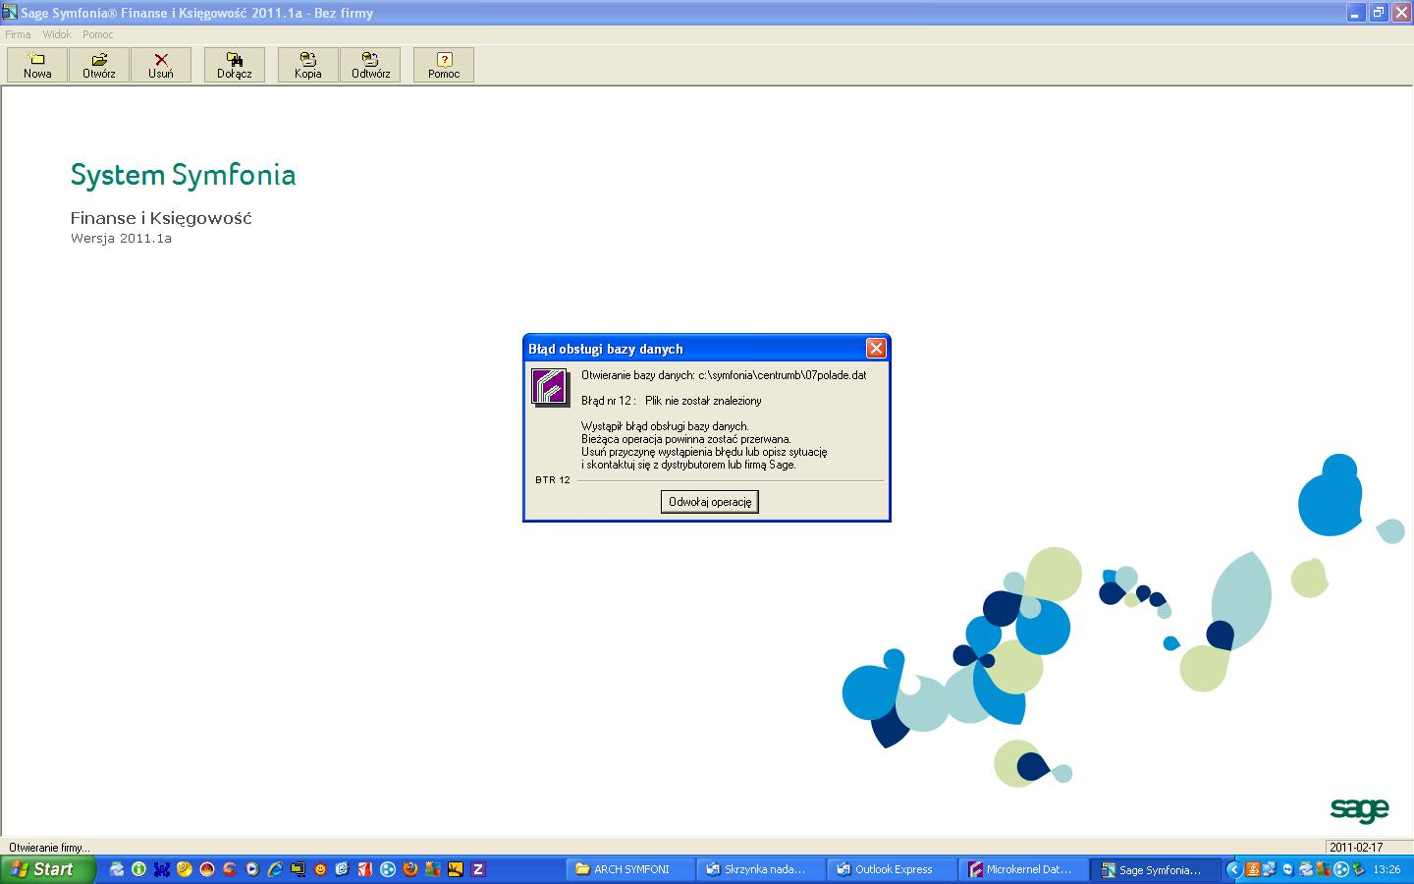The width and height of the screenshot is (1414, 884).
Task: Click monitor-shaped quick launch icon
Action: [298, 869]
